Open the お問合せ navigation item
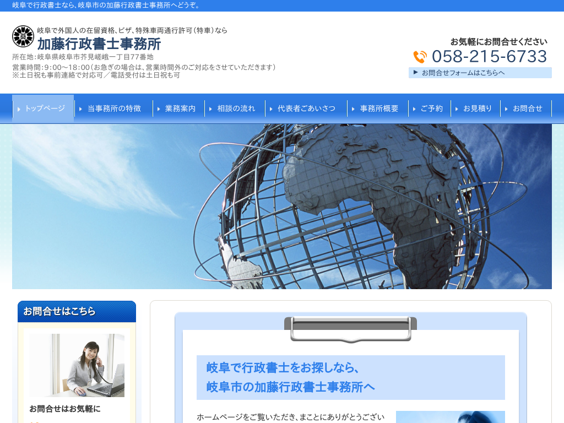The height and width of the screenshot is (423, 564). point(526,109)
